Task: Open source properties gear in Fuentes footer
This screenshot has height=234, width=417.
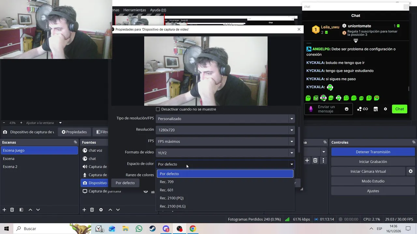Action: pyautogui.click(x=101, y=210)
